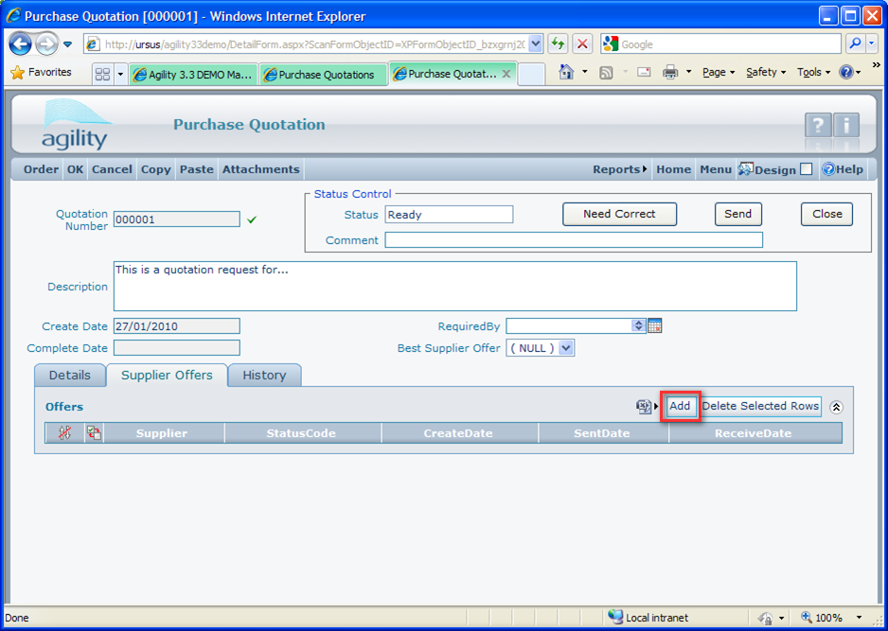Collapse the Offers panel
Viewport: 888px width, 631px height.
click(x=836, y=407)
